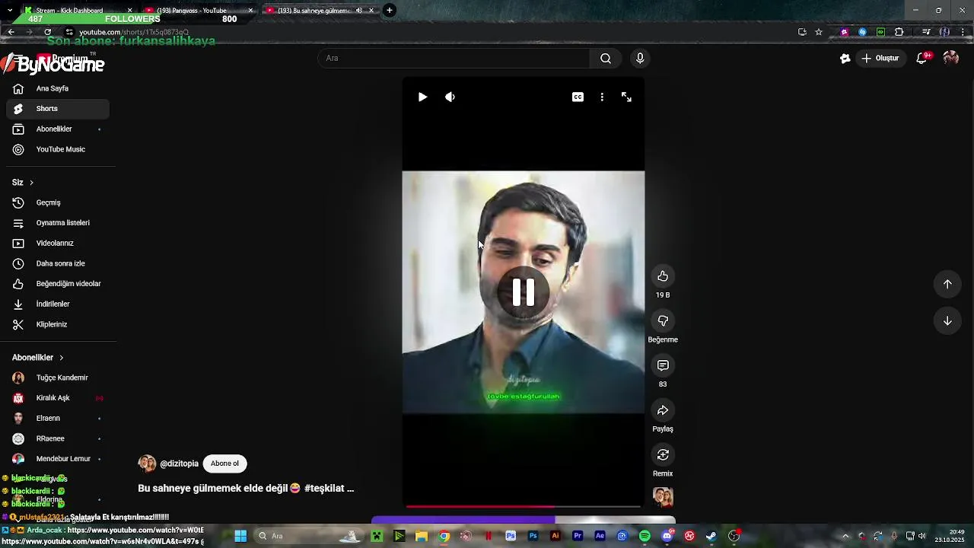Open Beğendiğim videolar
Screen dimensions: 974x548
(x=58, y=284)
